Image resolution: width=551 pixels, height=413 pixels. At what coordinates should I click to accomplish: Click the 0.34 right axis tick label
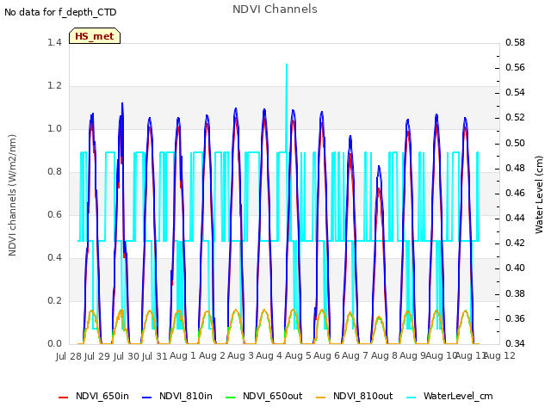515,343
